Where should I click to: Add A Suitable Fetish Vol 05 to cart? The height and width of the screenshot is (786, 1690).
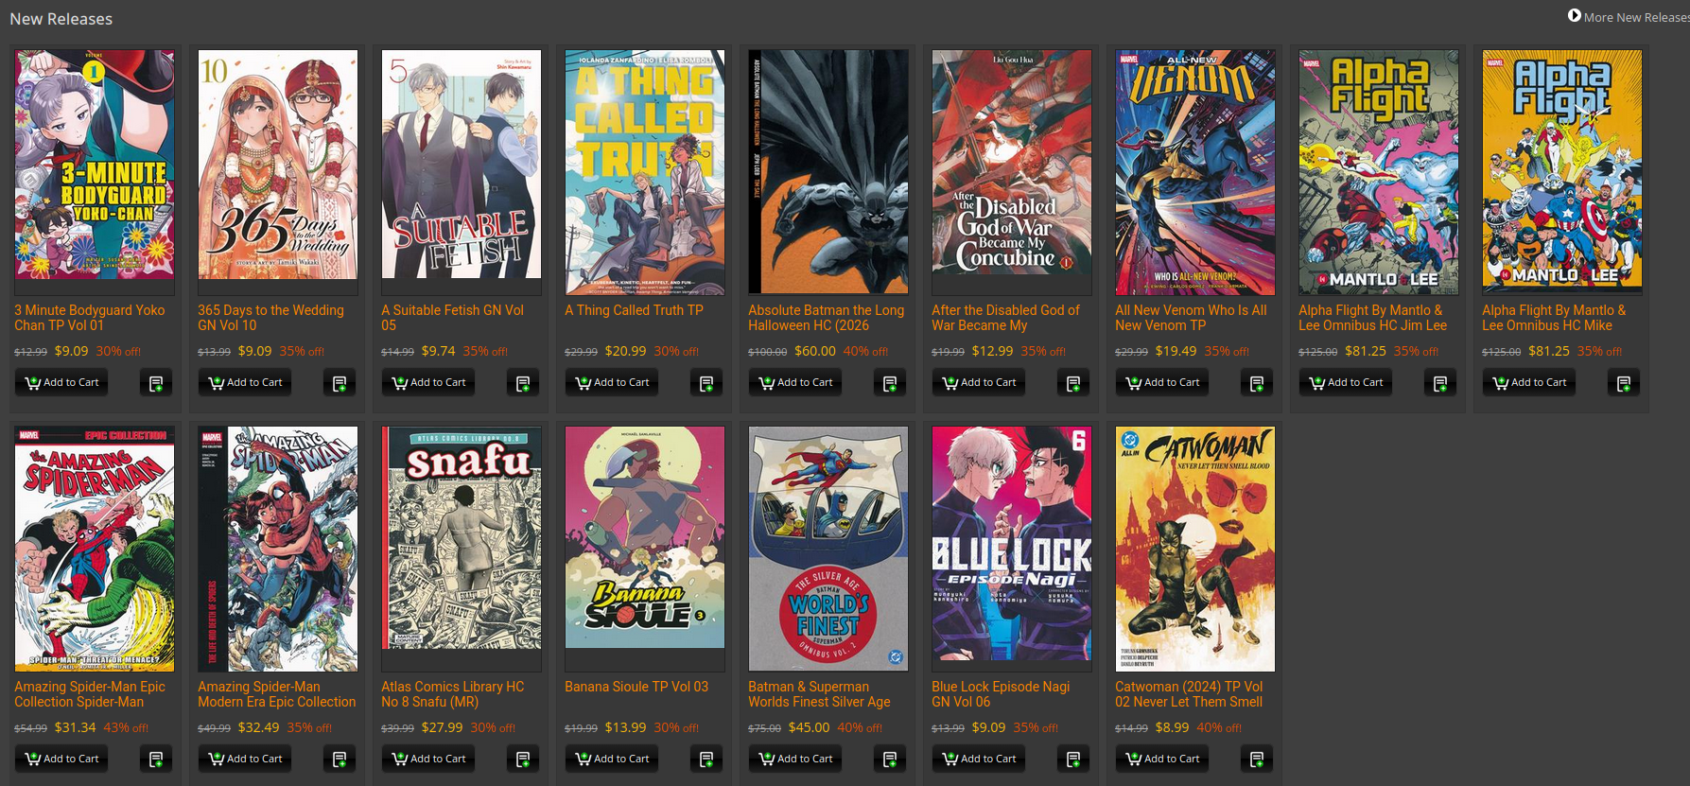pos(428,383)
